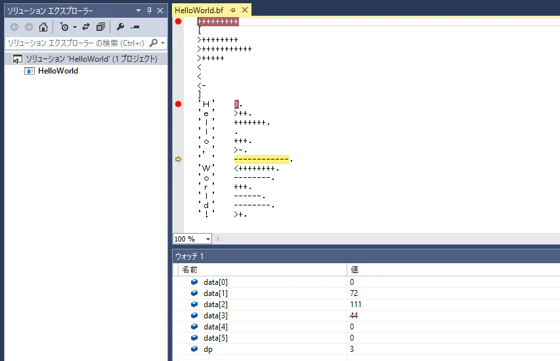Click the blue cube icon beside data[3]
This screenshot has width=560, height=361.
[194, 316]
